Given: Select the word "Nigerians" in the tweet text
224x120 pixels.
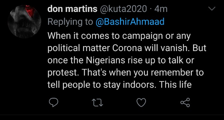Looking at the screenshot, I should coord(106,61).
